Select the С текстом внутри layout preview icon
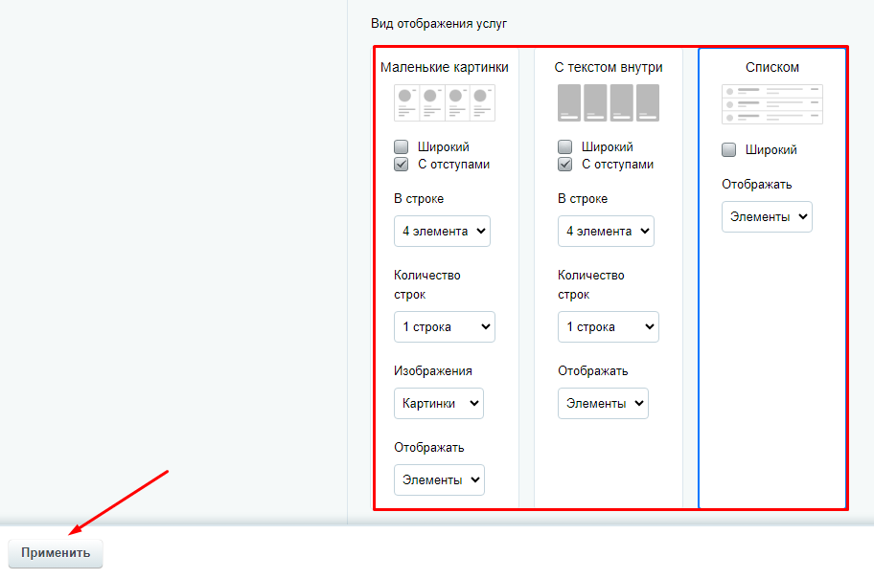Image resolution: width=874 pixels, height=579 pixels. tap(609, 103)
